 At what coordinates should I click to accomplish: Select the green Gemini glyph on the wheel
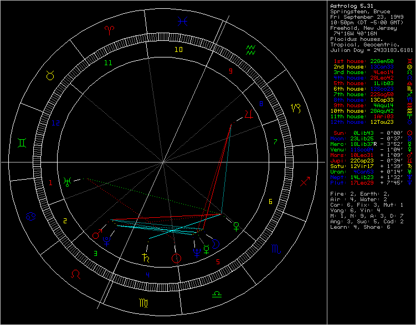coord(22,143)
